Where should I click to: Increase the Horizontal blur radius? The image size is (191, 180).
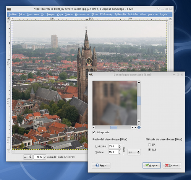[x=120, y=145]
